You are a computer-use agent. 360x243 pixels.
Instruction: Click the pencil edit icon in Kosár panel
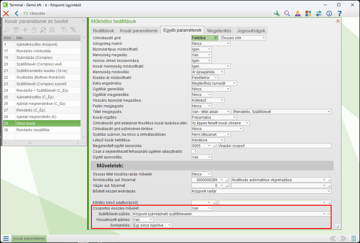coord(7,30)
